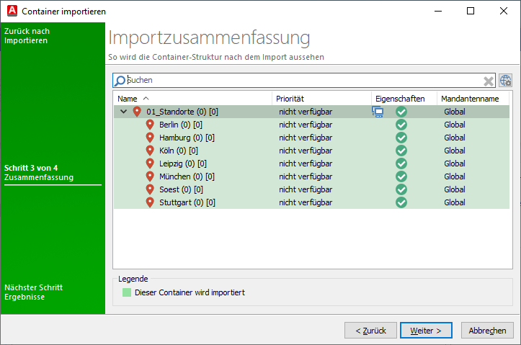
Task: Select the Köln (0) [0] entry
Action: click(x=179, y=151)
